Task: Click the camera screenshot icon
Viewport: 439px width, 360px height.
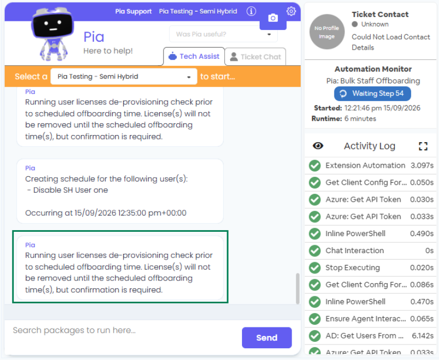Action: (273, 18)
